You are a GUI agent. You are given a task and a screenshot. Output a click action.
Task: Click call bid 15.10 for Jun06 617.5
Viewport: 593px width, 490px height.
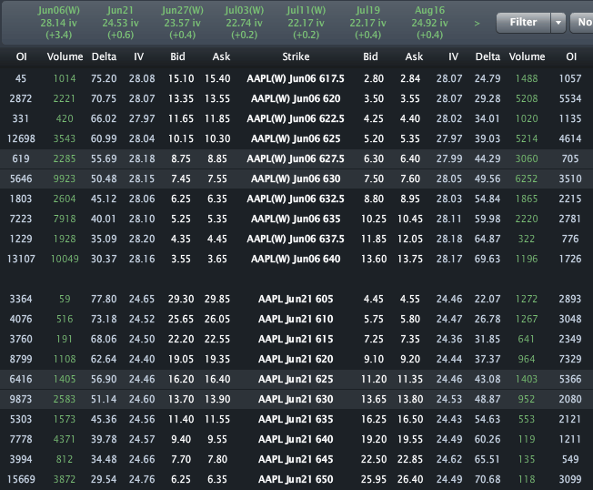[181, 78]
